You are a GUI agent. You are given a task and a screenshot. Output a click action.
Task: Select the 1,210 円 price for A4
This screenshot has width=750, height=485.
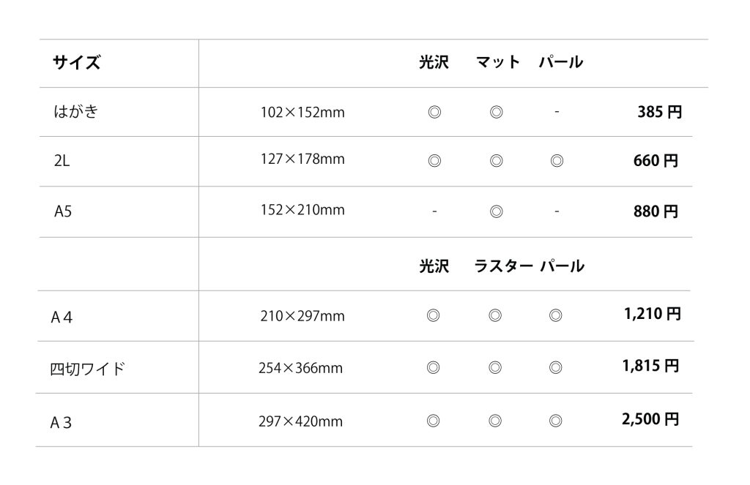653,314
